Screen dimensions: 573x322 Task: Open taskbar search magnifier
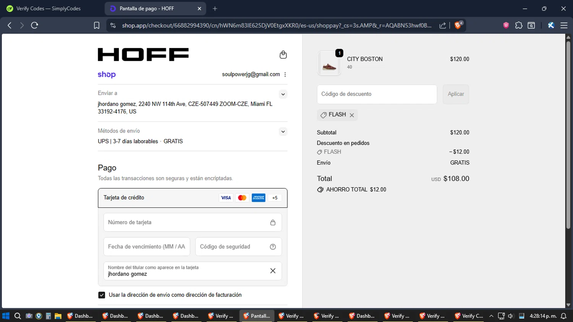[x=18, y=316]
